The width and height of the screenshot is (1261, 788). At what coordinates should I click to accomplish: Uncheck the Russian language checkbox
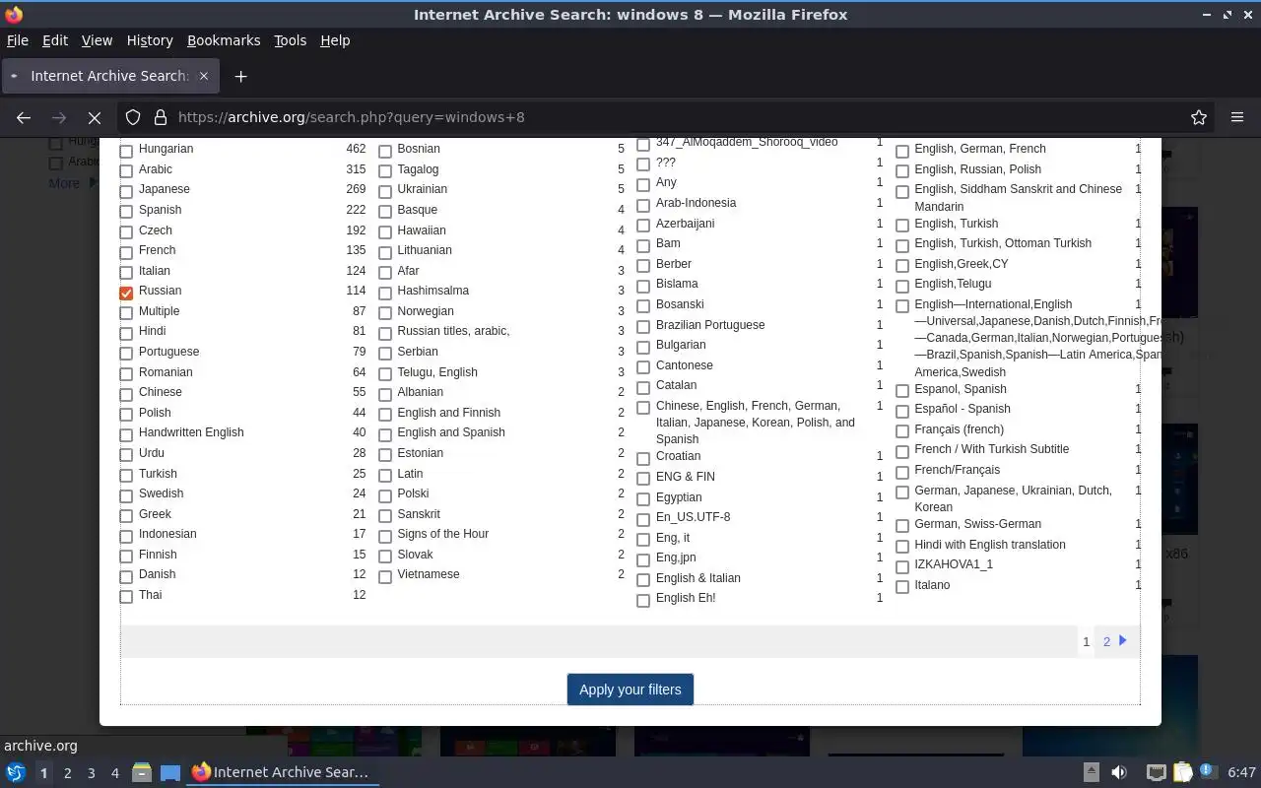pos(126,293)
